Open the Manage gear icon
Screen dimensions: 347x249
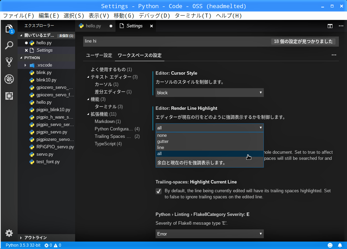point(9,233)
